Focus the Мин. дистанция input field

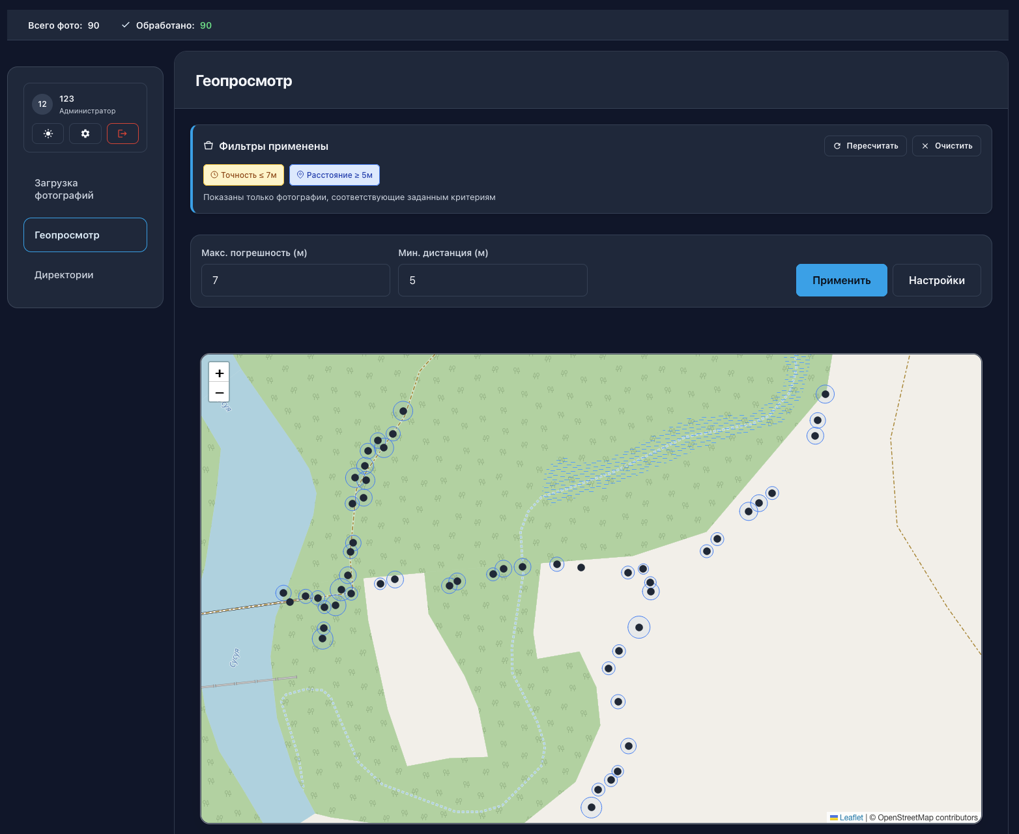(x=492, y=280)
